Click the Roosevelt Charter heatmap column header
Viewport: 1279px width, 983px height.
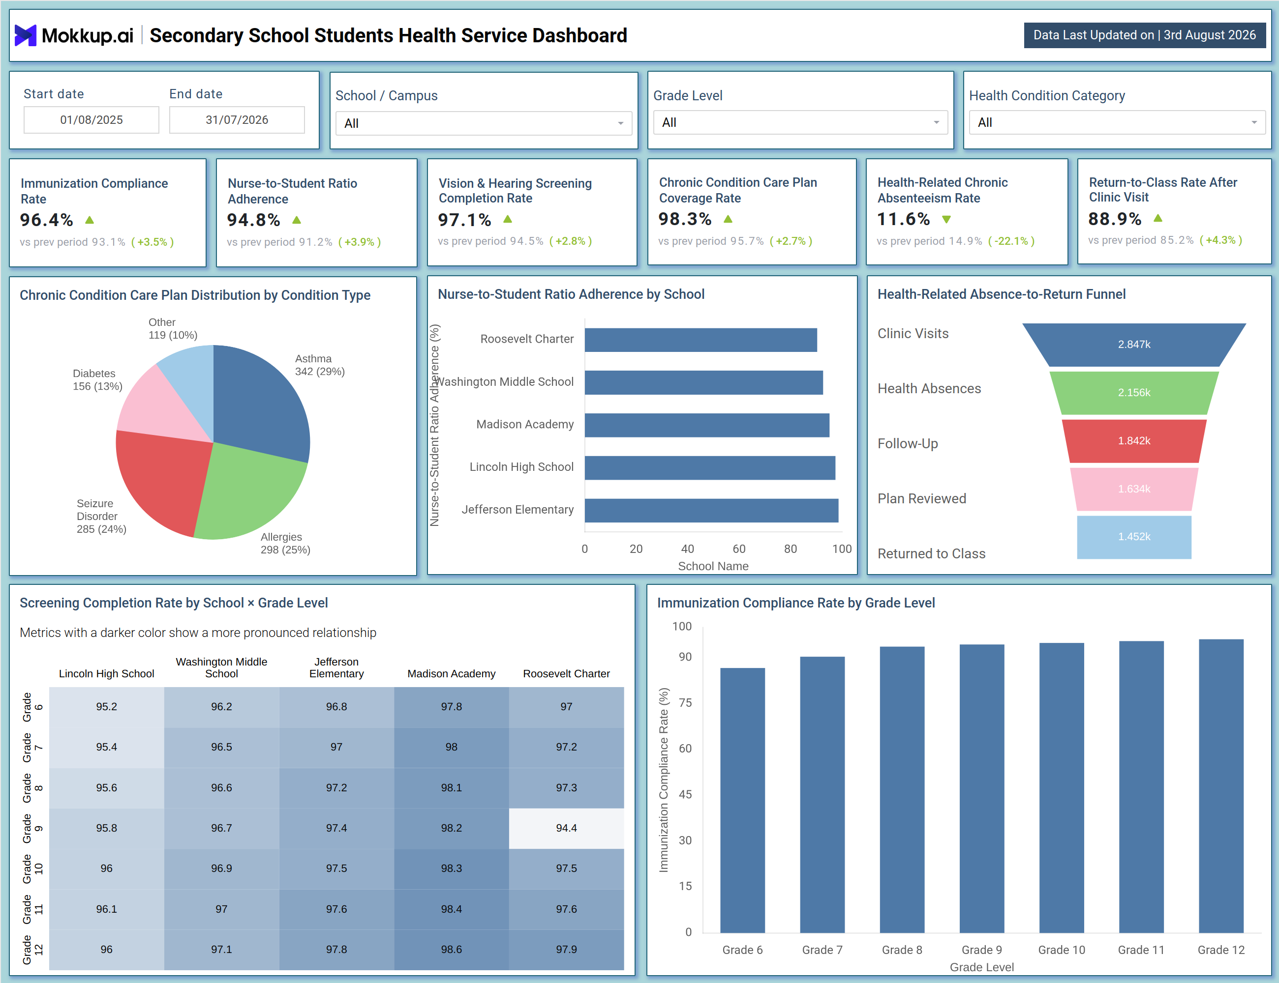[566, 673]
